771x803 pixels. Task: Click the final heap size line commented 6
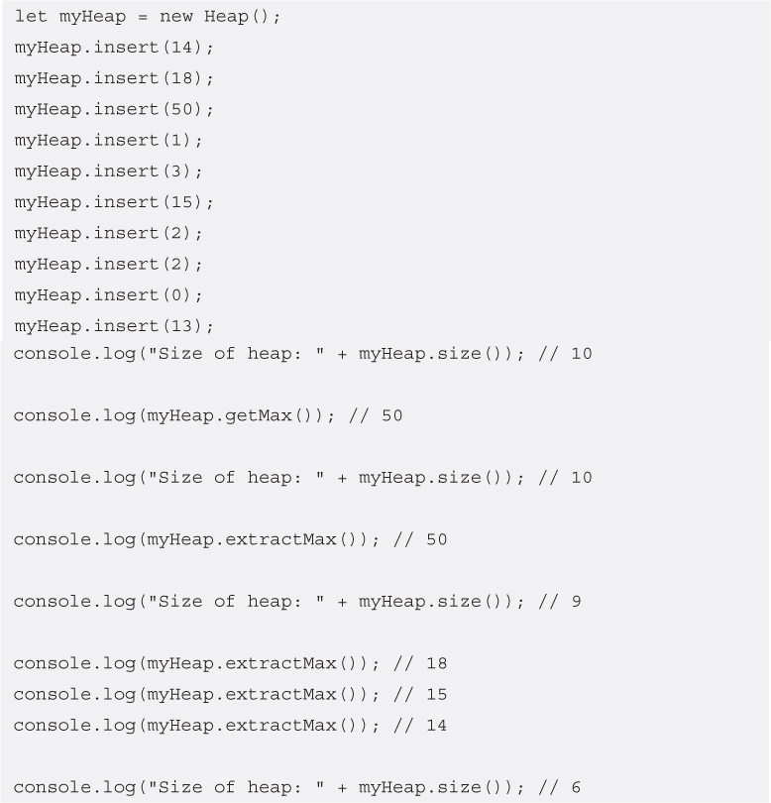pos(297,787)
